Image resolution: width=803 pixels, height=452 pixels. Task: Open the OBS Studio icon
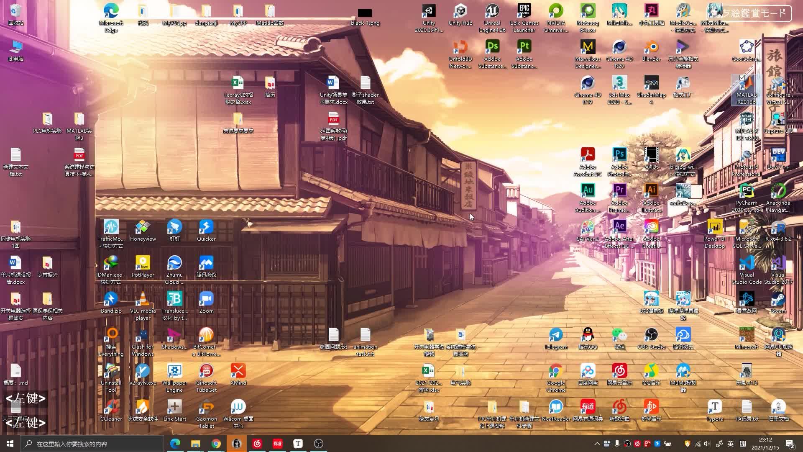[x=651, y=339]
